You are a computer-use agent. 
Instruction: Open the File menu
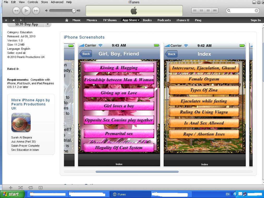(x=6, y=2)
